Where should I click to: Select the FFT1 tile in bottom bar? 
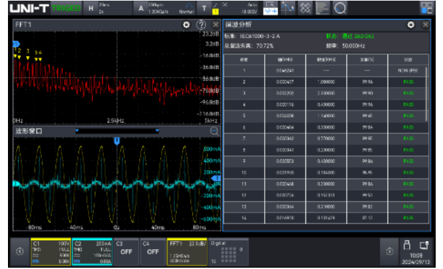186,250
